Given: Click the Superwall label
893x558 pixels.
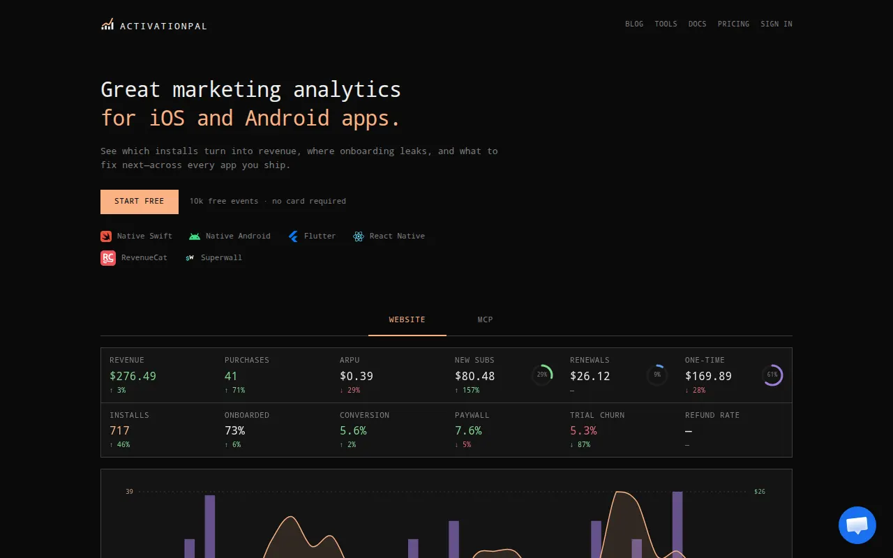Looking at the screenshot, I should coord(221,258).
